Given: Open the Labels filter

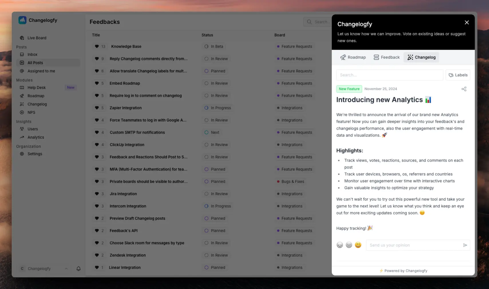Looking at the screenshot, I should pos(458,75).
